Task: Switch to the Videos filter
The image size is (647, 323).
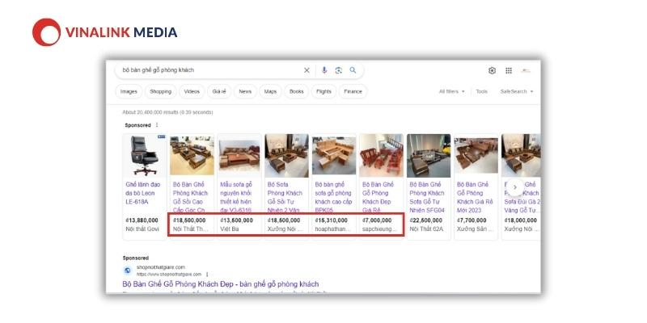Action: coord(192,91)
